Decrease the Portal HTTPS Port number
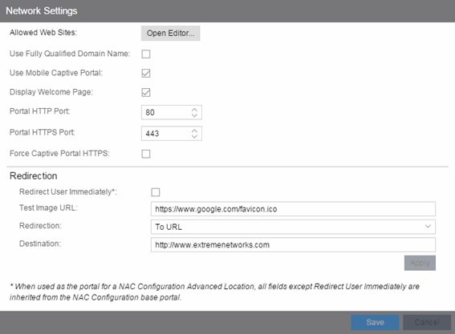Screen dimensions: 455x334 194,136
